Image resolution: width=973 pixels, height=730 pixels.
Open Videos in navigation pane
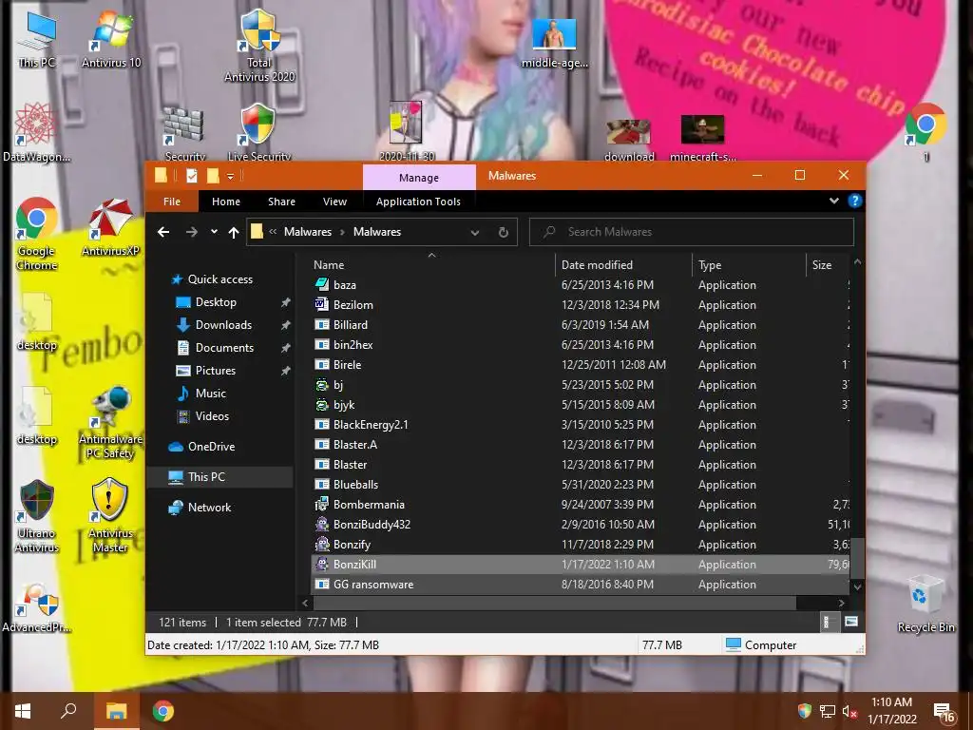click(x=212, y=416)
